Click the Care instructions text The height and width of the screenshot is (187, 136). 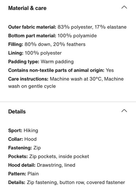[66, 83]
